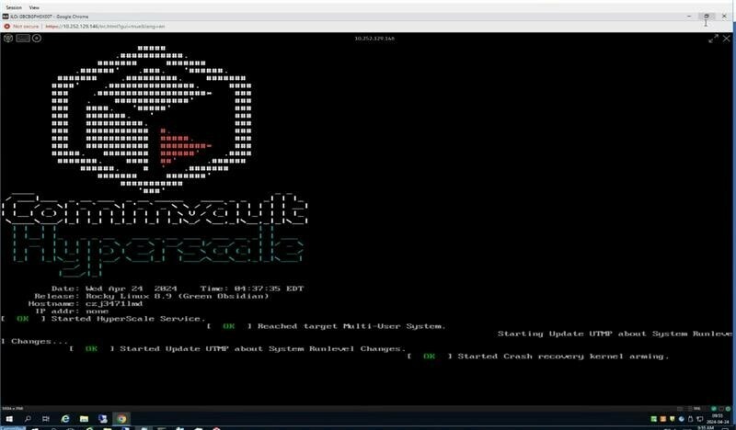Select the iLO page URL text
The image size is (736, 430).
coord(105,27)
